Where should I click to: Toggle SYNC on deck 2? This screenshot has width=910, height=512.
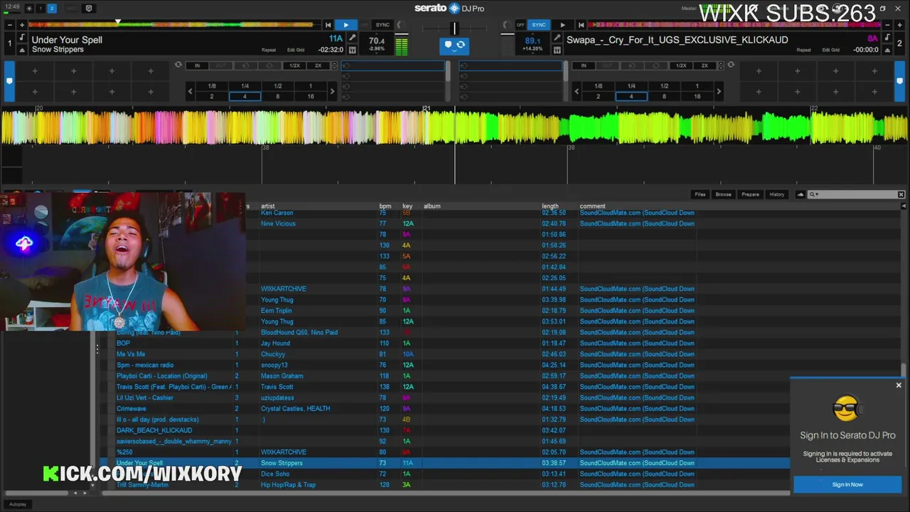[x=539, y=25]
